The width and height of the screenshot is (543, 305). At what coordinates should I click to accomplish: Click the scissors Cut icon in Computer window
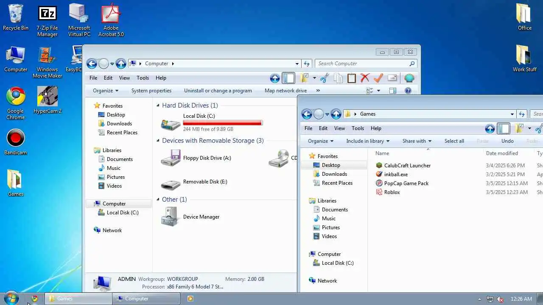325,78
